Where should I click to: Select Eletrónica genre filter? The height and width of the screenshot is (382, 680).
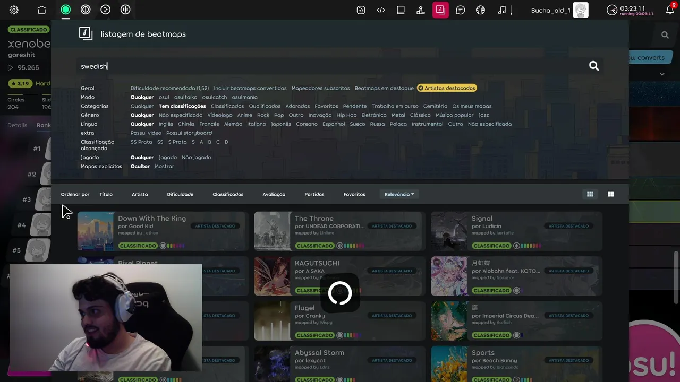coord(374,115)
